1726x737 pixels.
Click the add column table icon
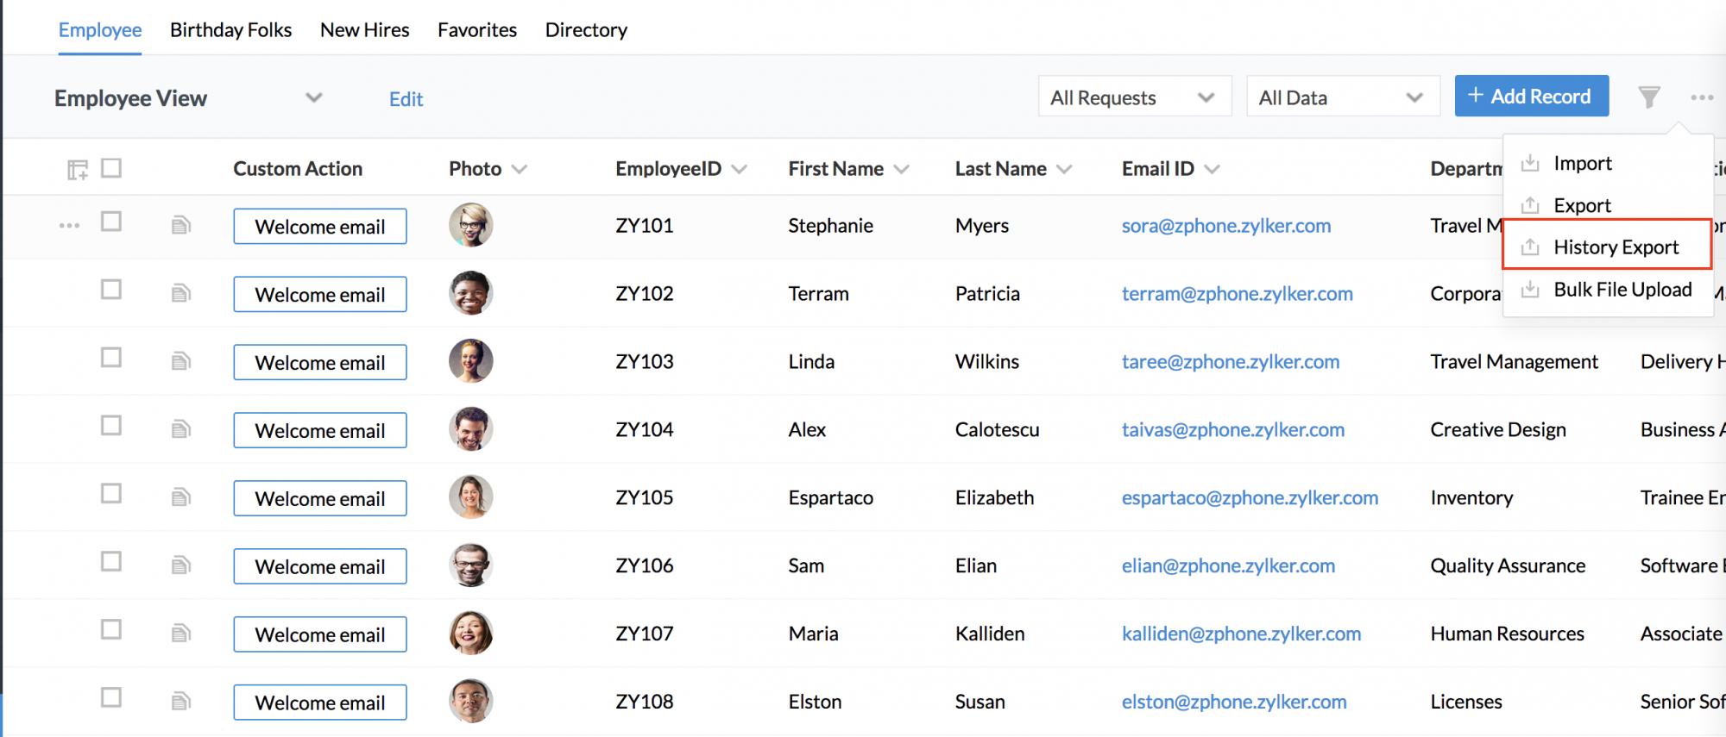tap(78, 170)
